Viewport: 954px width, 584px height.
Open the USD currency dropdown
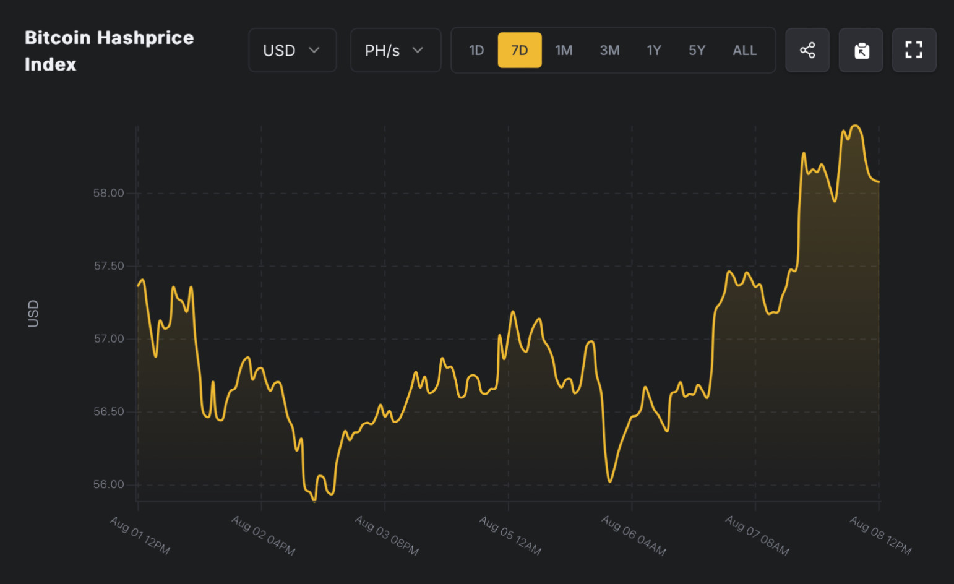click(x=292, y=50)
